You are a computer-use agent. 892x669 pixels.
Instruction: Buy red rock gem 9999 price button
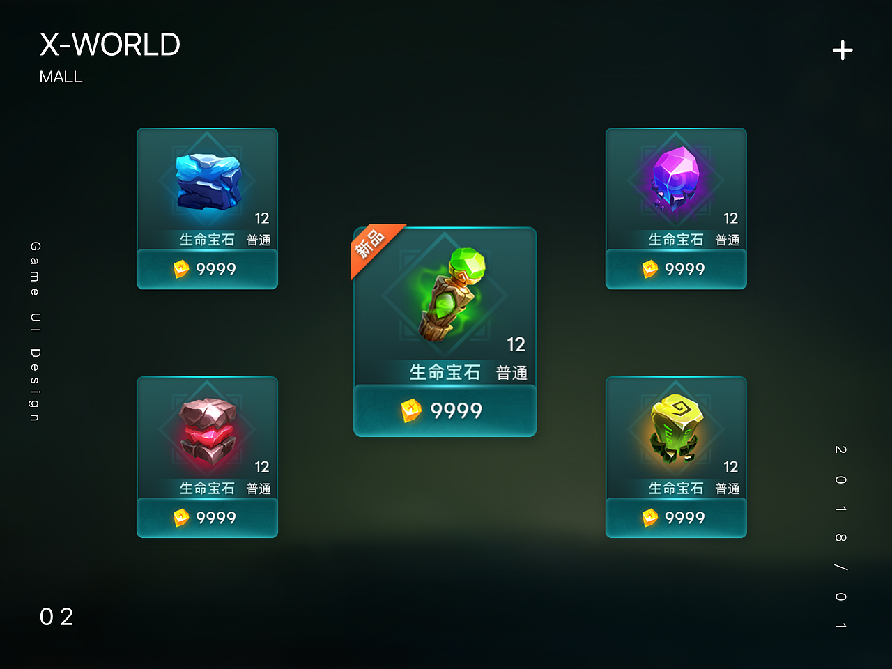click(x=207, y=518)
